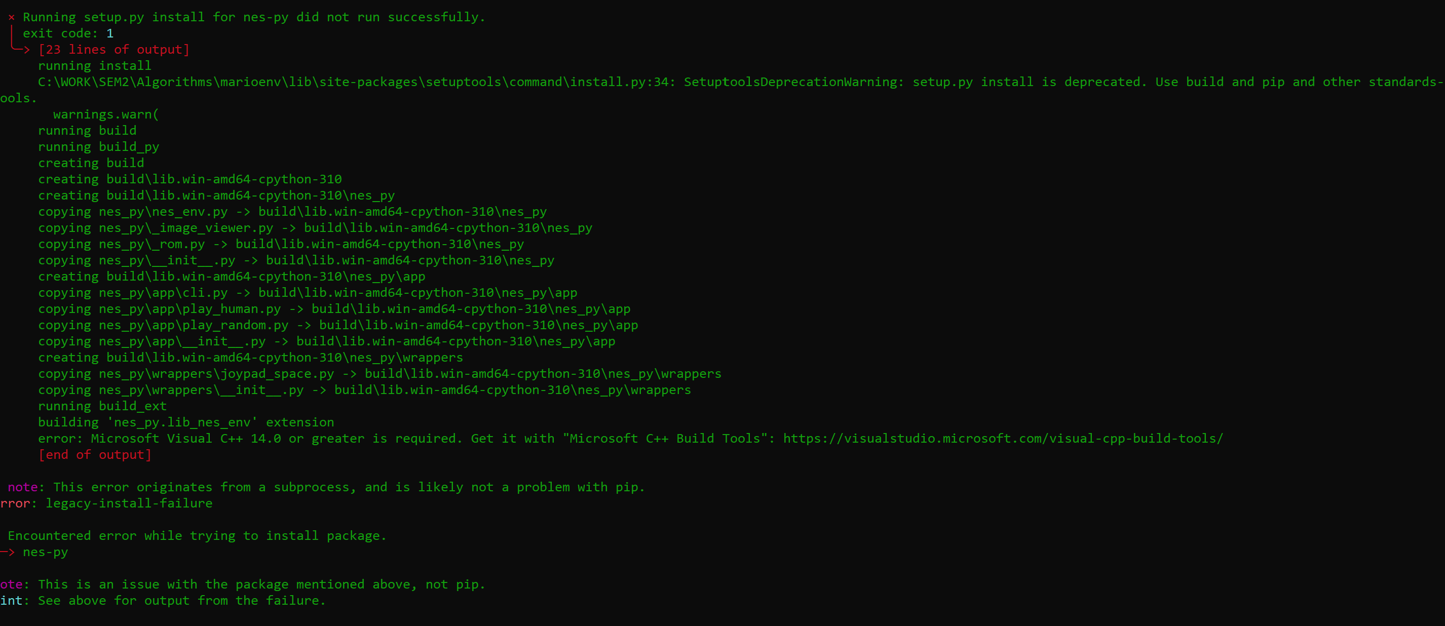Click the "[end of output]" marker
Viewport: 1445px width, 626px height.
(95, 455)
